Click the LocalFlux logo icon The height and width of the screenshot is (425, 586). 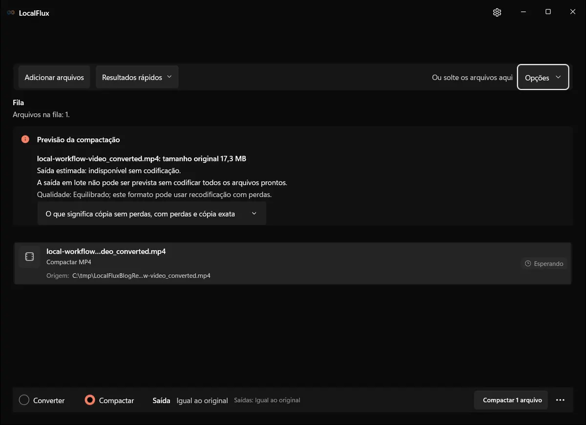pos(11,13)
